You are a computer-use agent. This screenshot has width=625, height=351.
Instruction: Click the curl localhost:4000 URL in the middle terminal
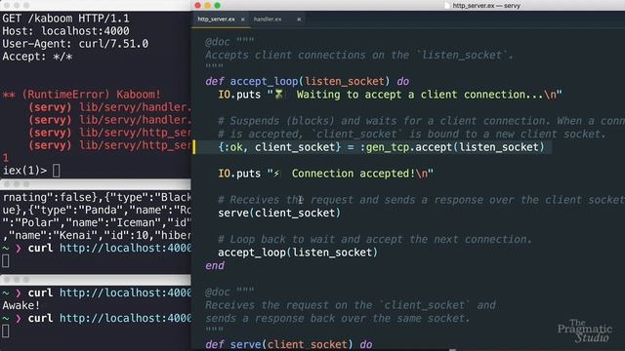pyautogui.click(x=125, y=249)
